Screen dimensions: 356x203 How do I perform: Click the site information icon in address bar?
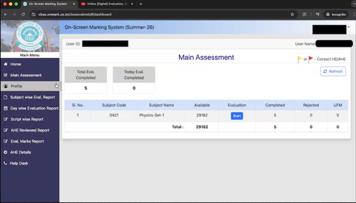(x=33, y=14)
